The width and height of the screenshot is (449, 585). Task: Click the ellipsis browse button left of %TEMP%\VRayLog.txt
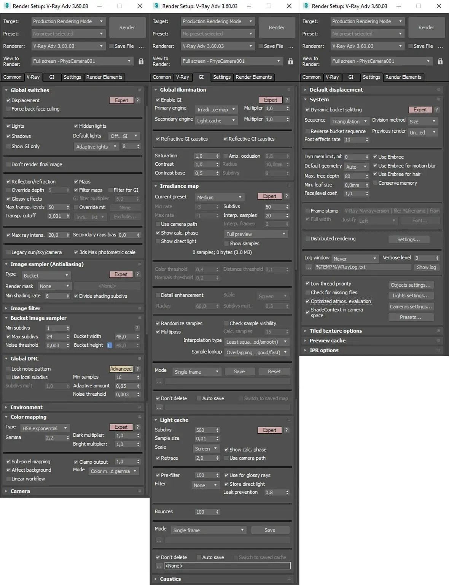point(309,267)
